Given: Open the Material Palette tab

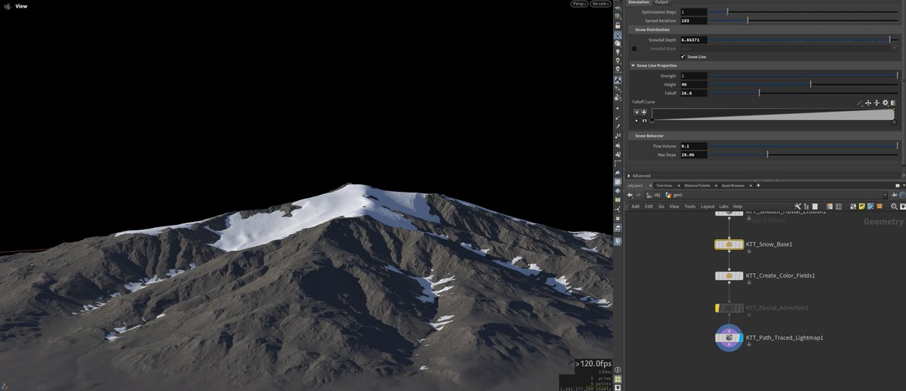Looking at the screenshot, I should (697, 186).
